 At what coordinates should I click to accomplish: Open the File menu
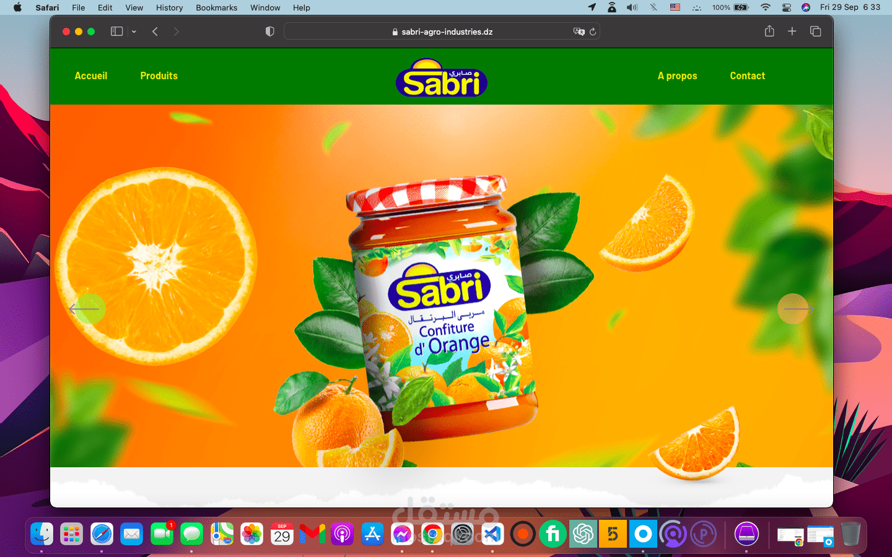point(78,7)
